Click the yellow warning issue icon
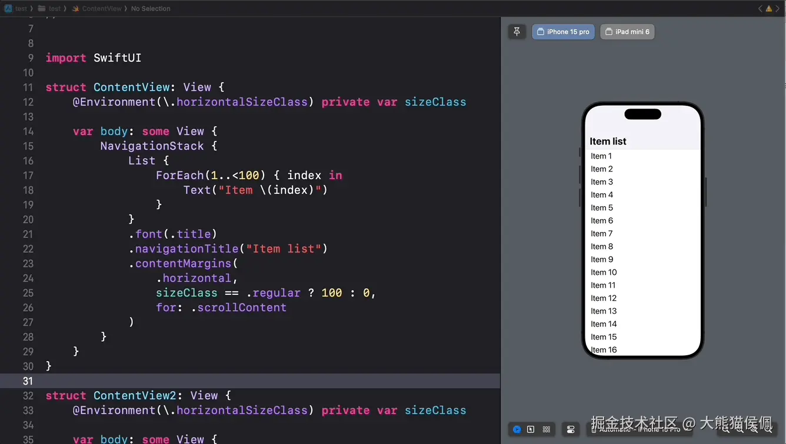786x444 pixels. (x=768, y=9)
